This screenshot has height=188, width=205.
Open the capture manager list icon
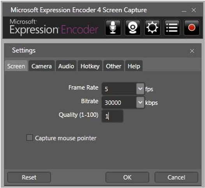coord(172,28)
